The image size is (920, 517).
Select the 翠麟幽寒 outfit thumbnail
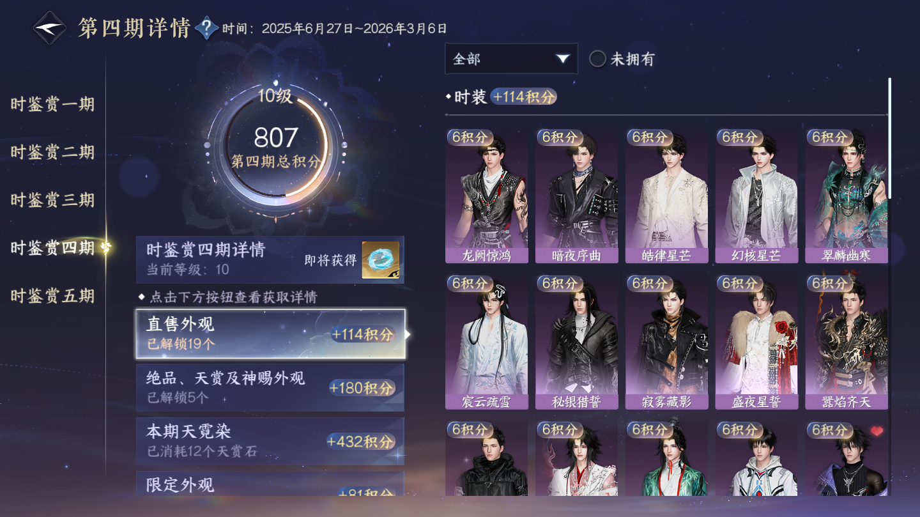(847, 196)
